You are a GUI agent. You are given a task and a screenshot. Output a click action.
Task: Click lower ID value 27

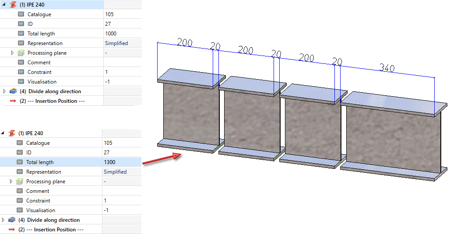point(106,152)
